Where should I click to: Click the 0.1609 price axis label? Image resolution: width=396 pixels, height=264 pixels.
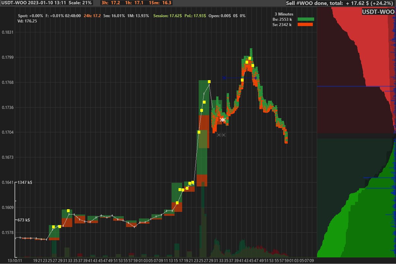(8, 208)
